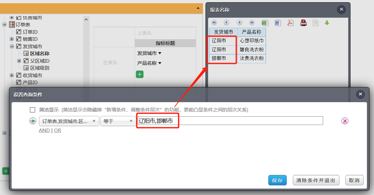Viewport: 374px width, 195px height.
Task: Go to last page in report toolbar
Action: click(x=252, y=22)
